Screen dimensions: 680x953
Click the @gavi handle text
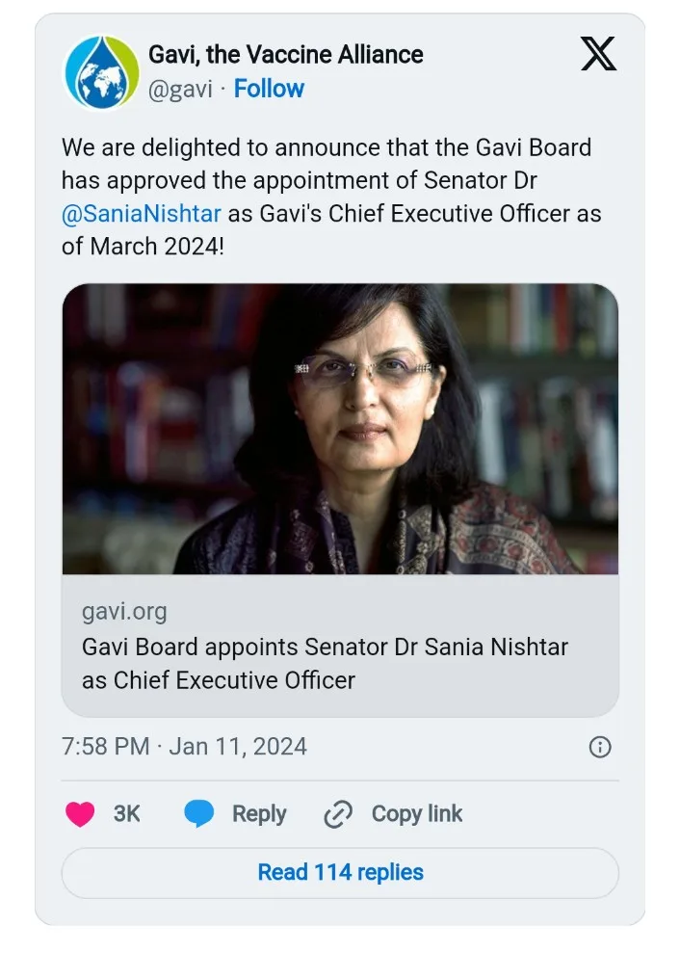tap(180, 90)
